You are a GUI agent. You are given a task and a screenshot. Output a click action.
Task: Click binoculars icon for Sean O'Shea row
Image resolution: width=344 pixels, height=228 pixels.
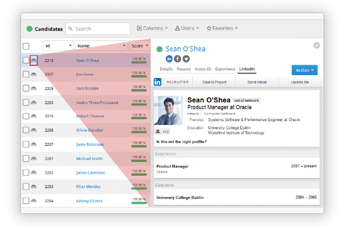34,61
